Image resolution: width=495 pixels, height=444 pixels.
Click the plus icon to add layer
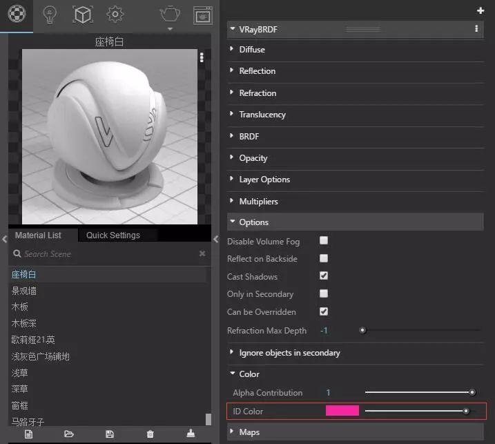pos(481,10)
